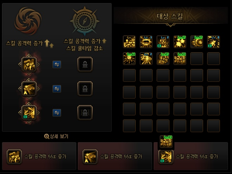
Task: Click the first empty slot in third grid row
Action: point(129,75)
